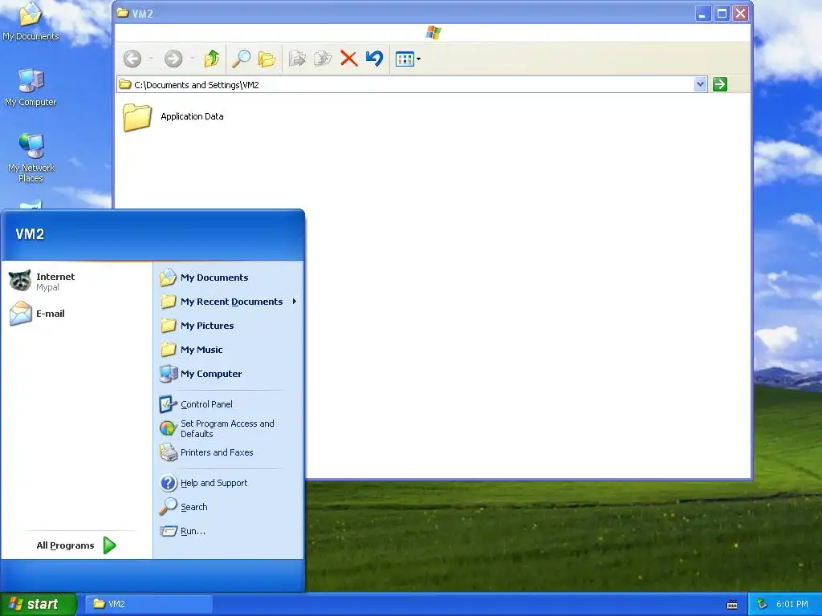Maximize the VM2 window
The width and height of the screenshot is (822, 616).
coord(722,13)
